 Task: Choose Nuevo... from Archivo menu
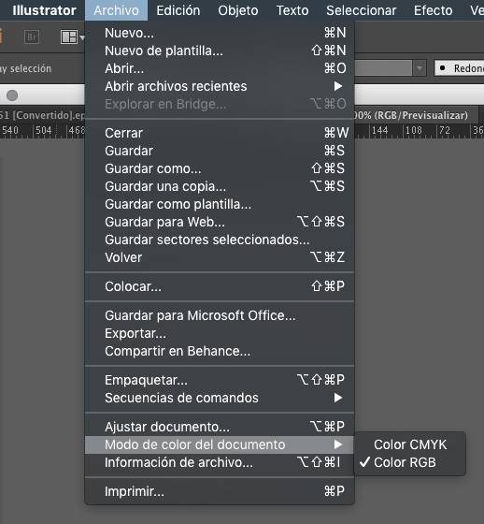[x=220, y=33]
